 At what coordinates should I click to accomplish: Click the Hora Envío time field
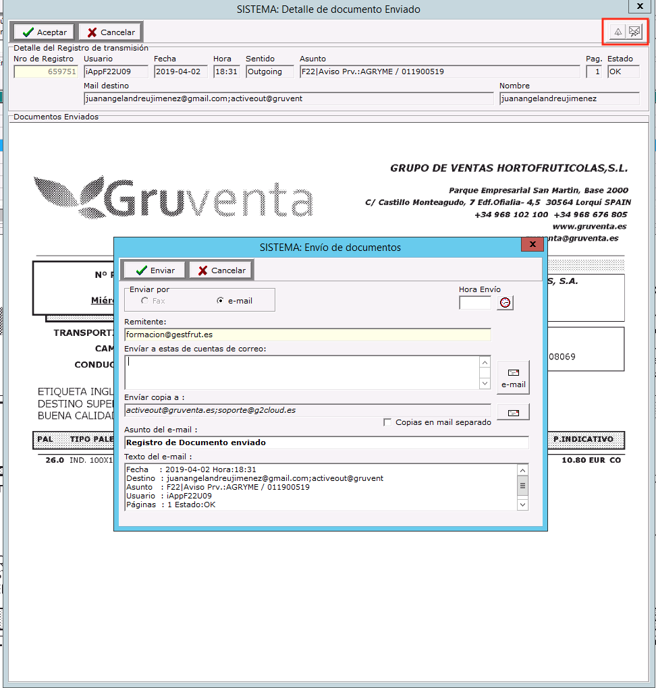(x=475, y=304)
